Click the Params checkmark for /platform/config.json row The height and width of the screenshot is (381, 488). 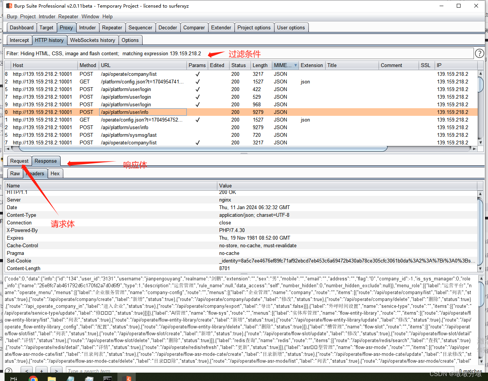[197, 82]
